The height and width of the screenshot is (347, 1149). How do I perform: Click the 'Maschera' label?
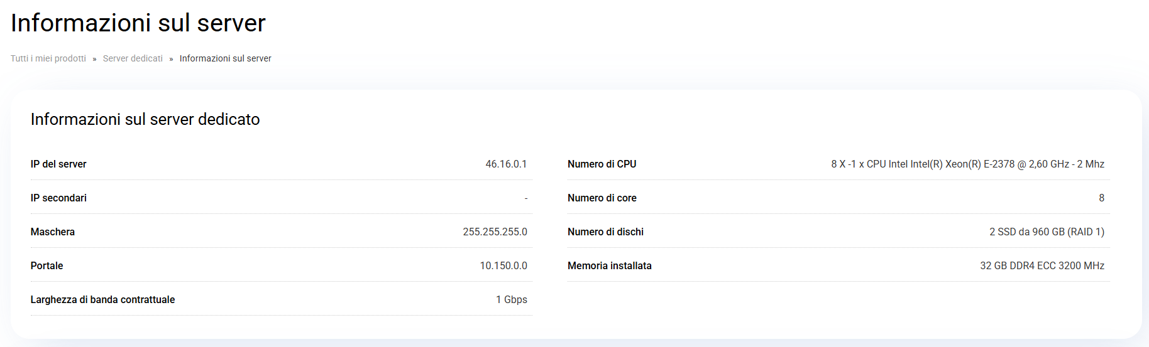tap(53, 232)
